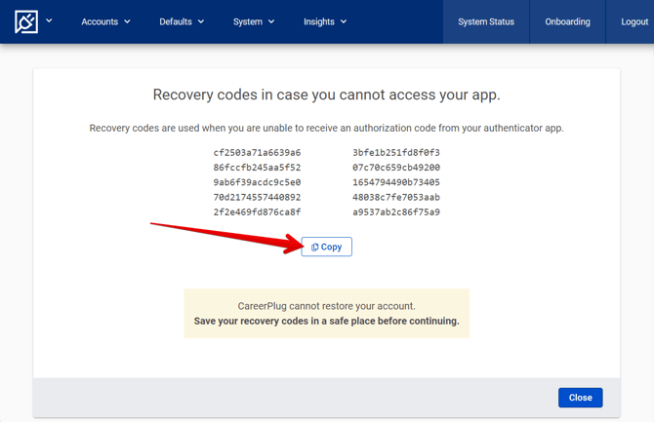Open the Accounts dropdown menu

click(x=105, y=21)
